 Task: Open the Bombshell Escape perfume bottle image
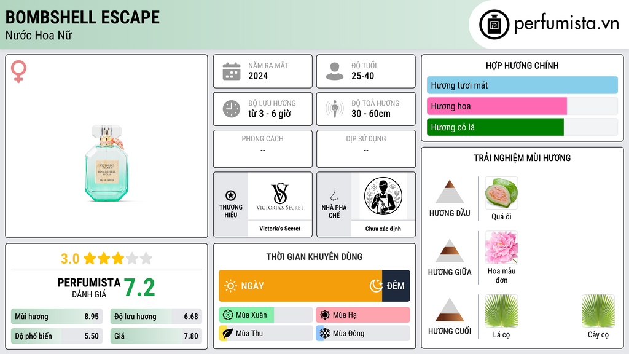[107, 163]
